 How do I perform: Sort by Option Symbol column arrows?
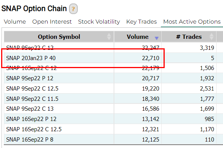[109, 37]
